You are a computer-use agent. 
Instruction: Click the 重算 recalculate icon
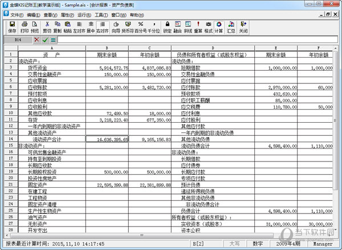pyautogui.click(x=198, y=27)
